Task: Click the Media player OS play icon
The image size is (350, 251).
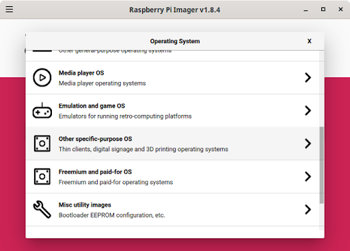Action: (42, 77)
